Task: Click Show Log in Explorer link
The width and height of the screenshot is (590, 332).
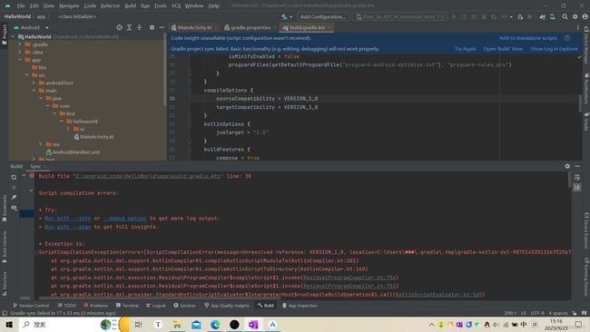Action: (x=554, y=49)
